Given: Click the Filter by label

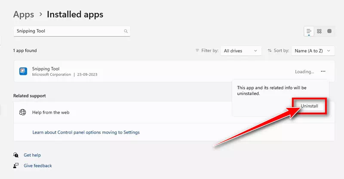Looking at the screenshot, I should tap(210, 51).
